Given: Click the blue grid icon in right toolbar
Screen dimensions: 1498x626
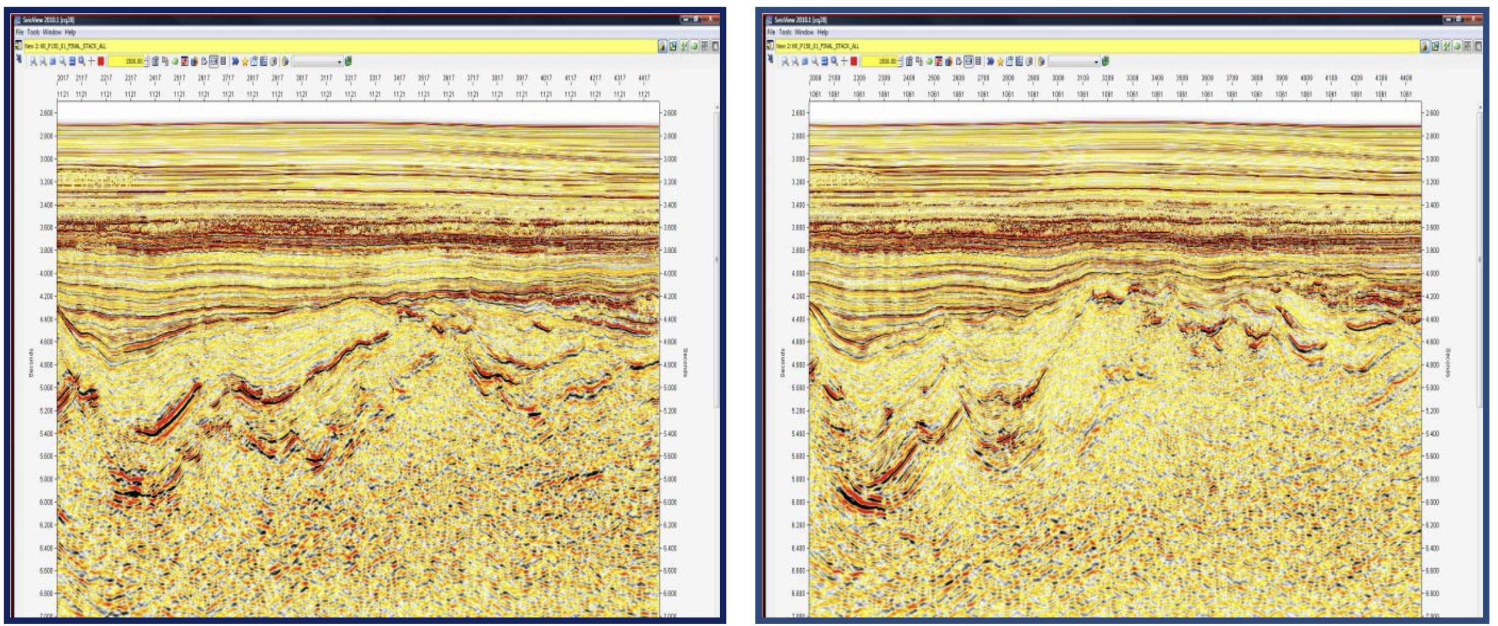Looking at the screenshot, I should (825, 62).
